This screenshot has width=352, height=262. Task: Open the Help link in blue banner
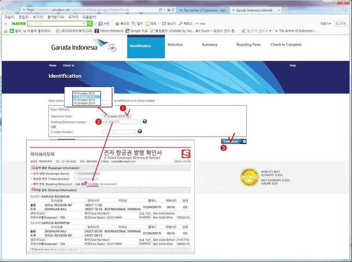point(293,65)
